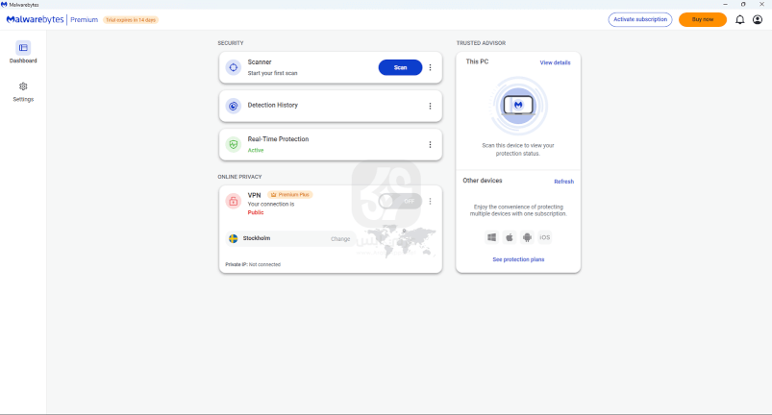Screen dimensions: 772x415
Task: Open the Dashboard sidebar item
Action: 23,52
